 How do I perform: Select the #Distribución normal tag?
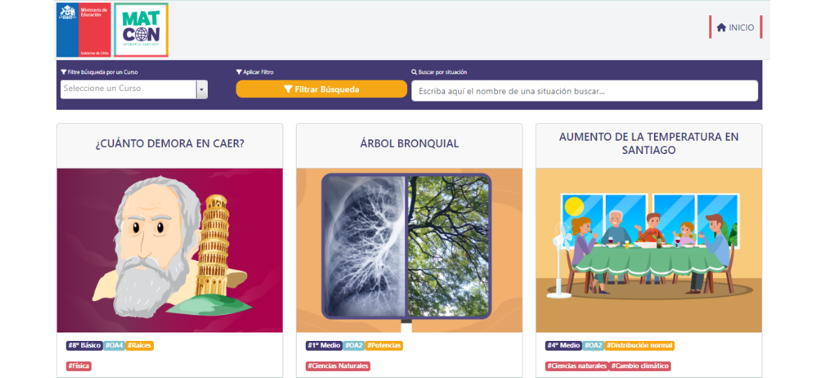639,345
